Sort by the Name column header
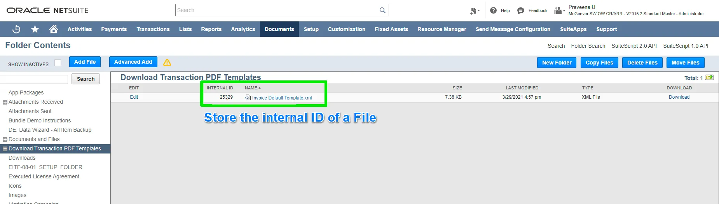Image resolution: width=719 pixels, height=204 pixels. tap(253, 88)
